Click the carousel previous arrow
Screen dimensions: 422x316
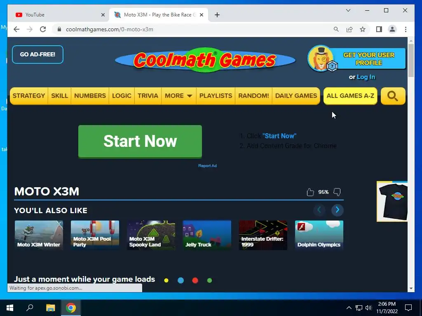[x=319, y=210]
